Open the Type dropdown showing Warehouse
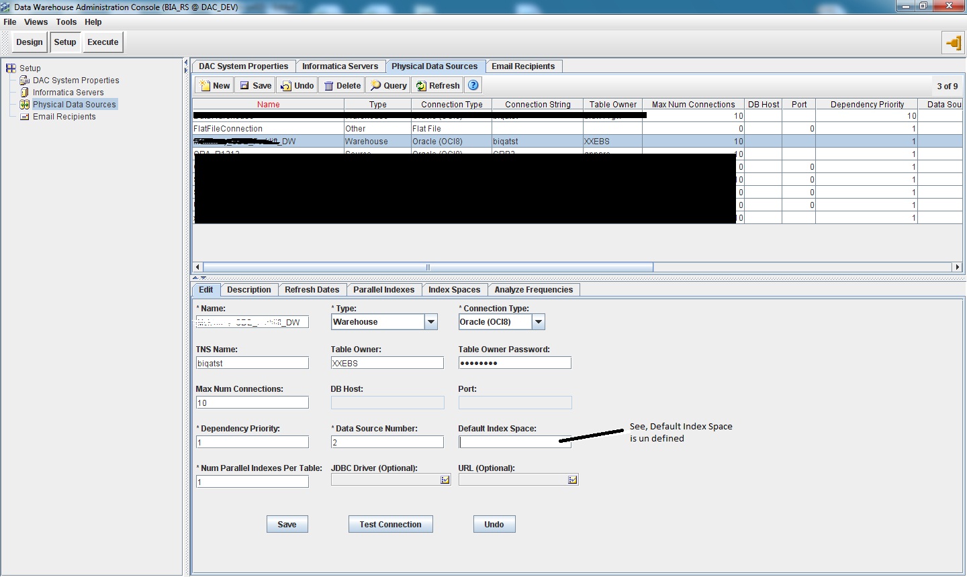 point(431,322)
